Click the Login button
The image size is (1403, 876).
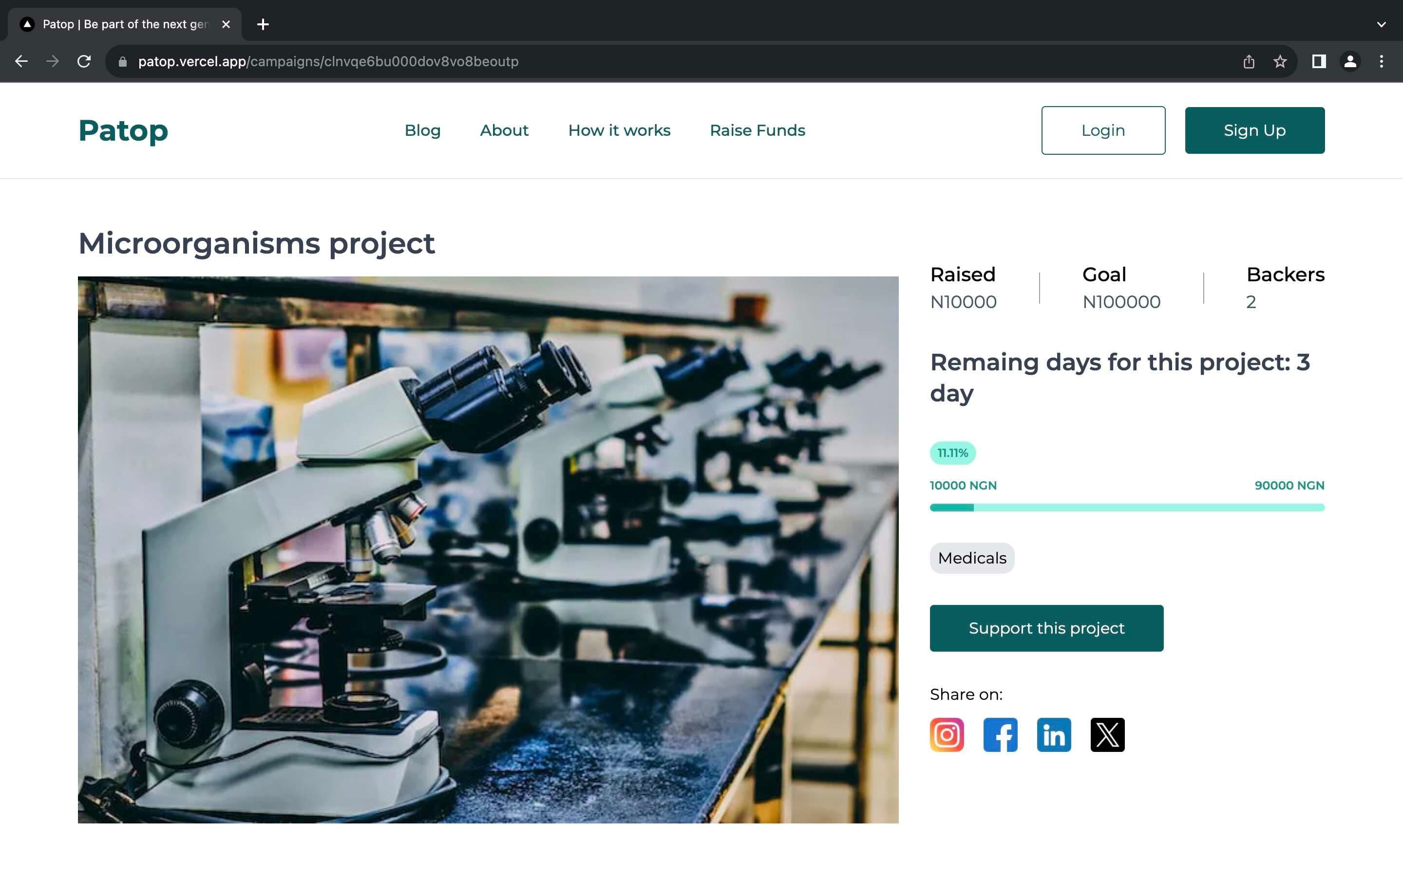tap(1103, 130)
